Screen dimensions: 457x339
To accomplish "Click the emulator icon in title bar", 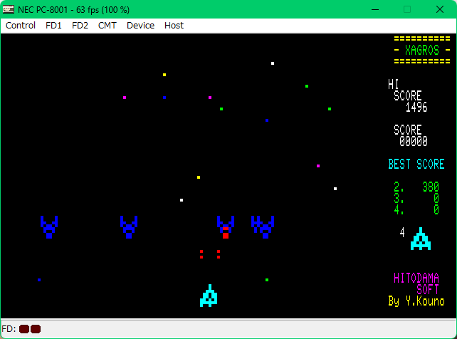I will (x=8, y=9).
